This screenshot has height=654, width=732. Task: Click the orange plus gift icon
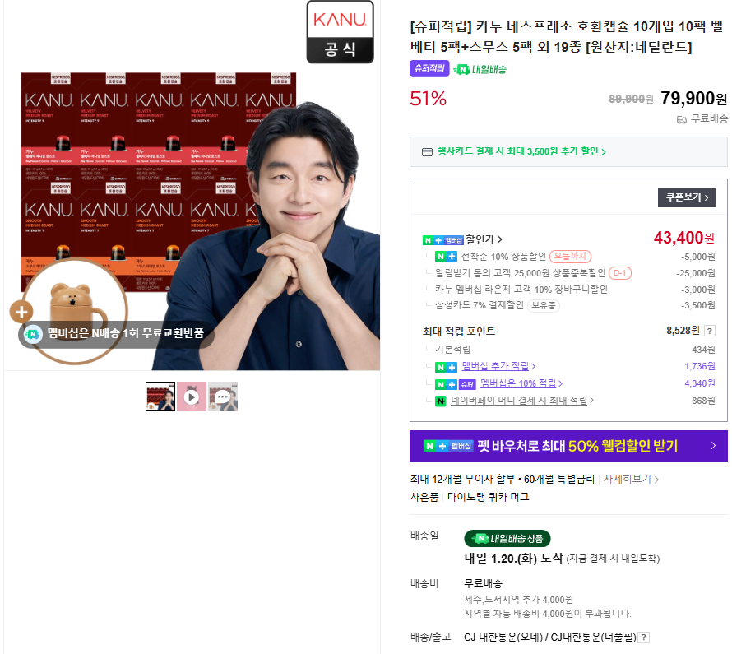pos(21,312)
